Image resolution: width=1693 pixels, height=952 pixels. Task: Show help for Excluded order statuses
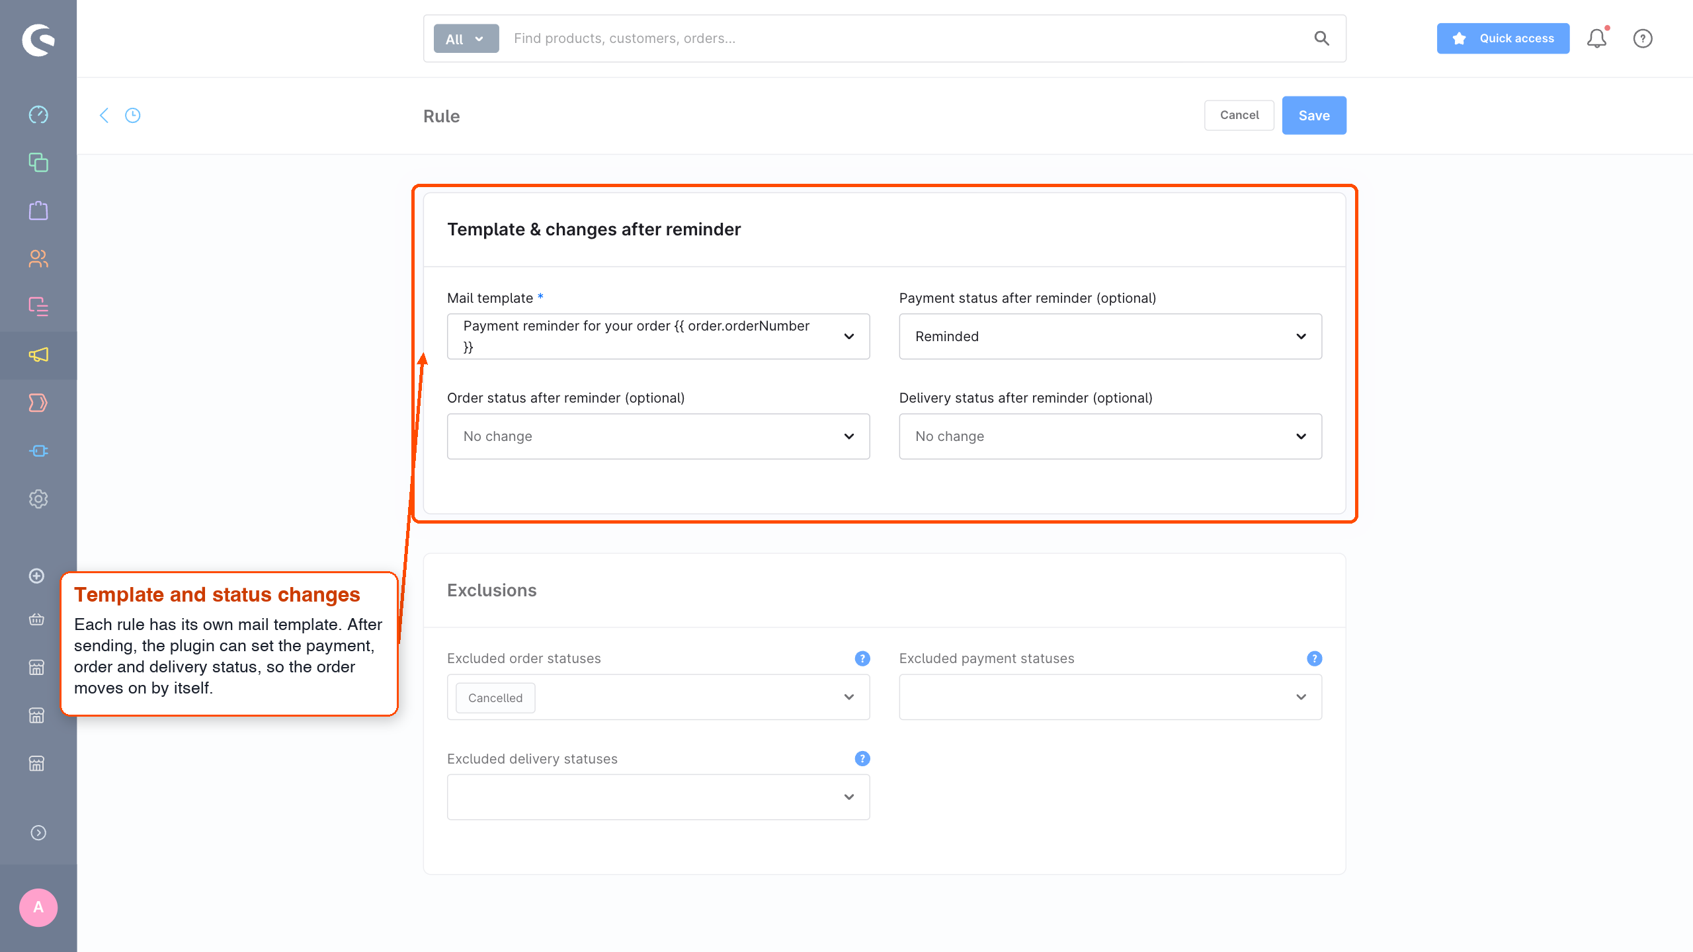[x=862, y=658]
